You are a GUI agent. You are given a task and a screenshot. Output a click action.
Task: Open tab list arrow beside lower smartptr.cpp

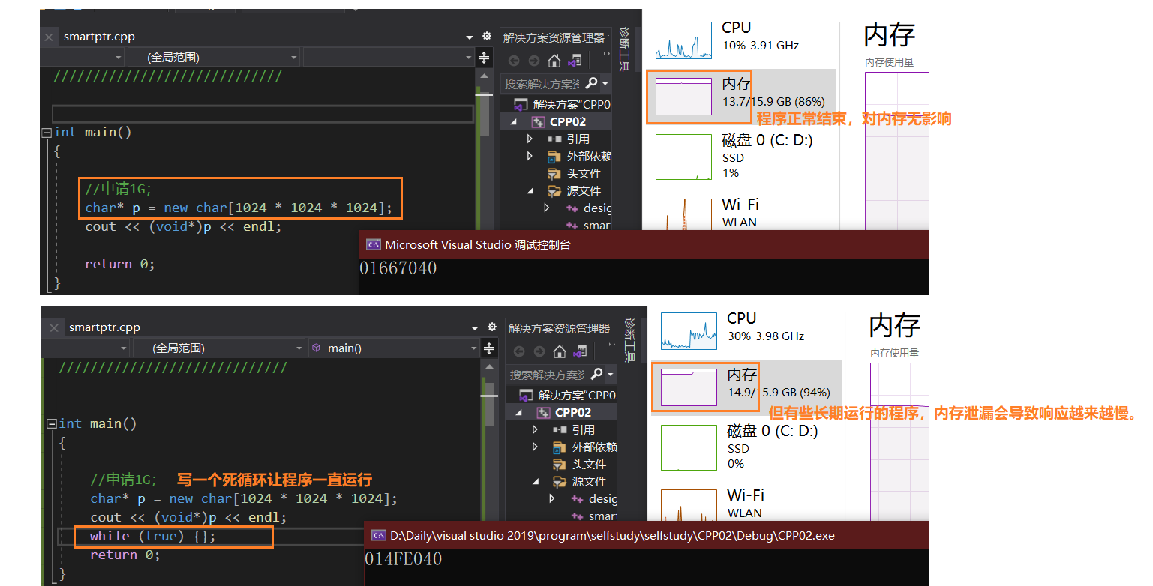(475, 327)
